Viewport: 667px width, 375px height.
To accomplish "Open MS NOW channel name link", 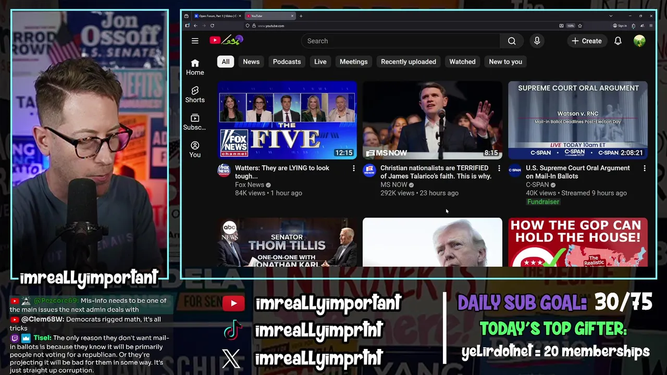I will pos(393,185).
